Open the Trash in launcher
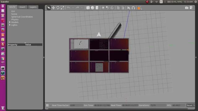Viewport: 198px width, 111px height. click(3, 108)
